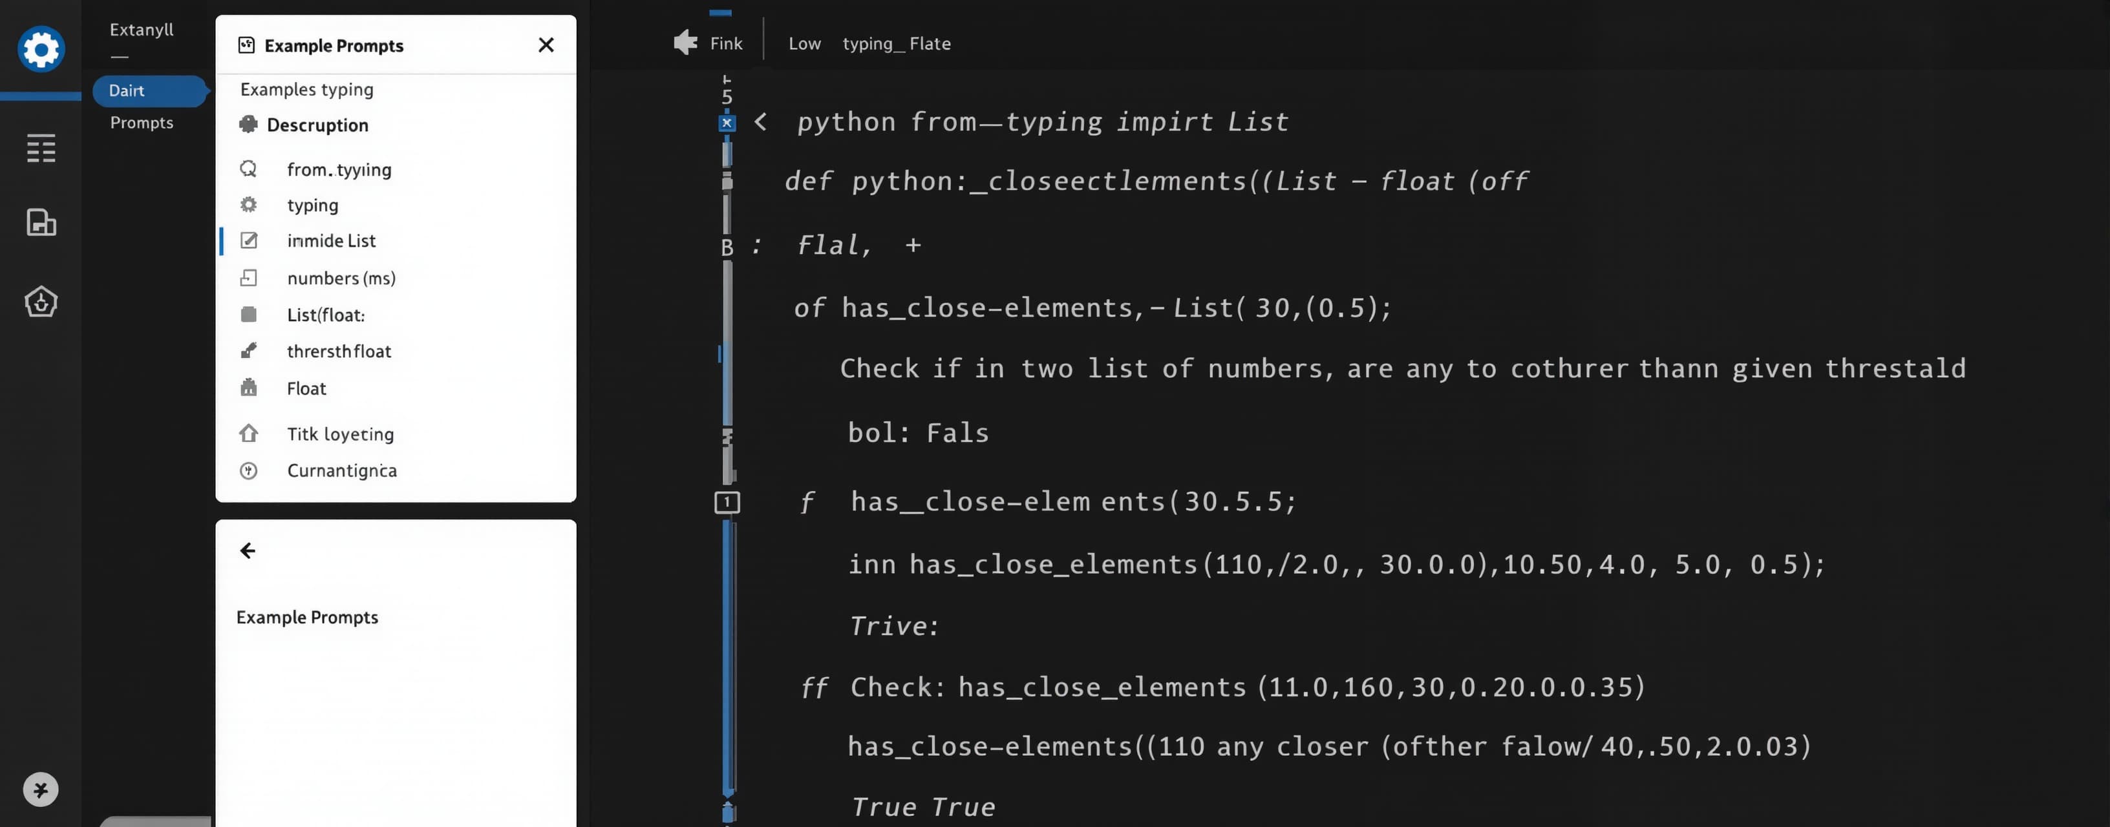Click the Description puzzle icon
This screenshot has width=2110, height=827.
(248, 125)
